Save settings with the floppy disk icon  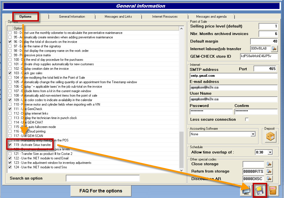click(260, 191)
